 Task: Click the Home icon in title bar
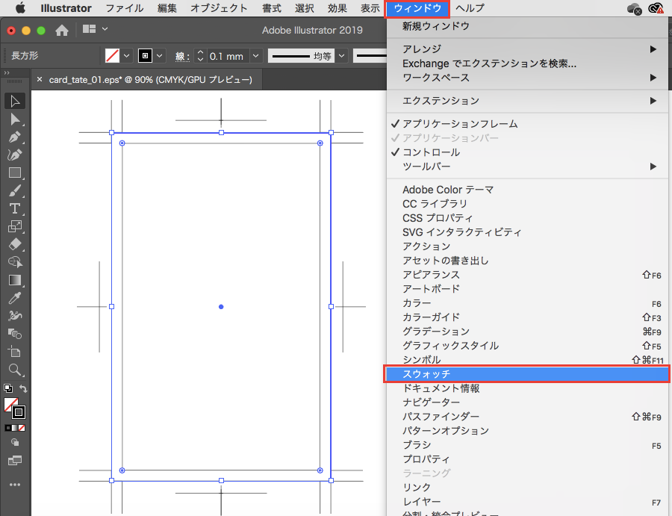tap(63, 30)
